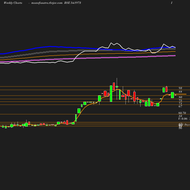Click the price level label 80
Screen dimensions: 190x190
coord(180,97)
